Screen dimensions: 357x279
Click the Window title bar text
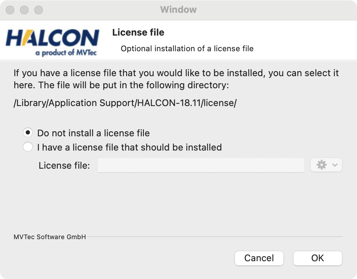pos(178,10)
